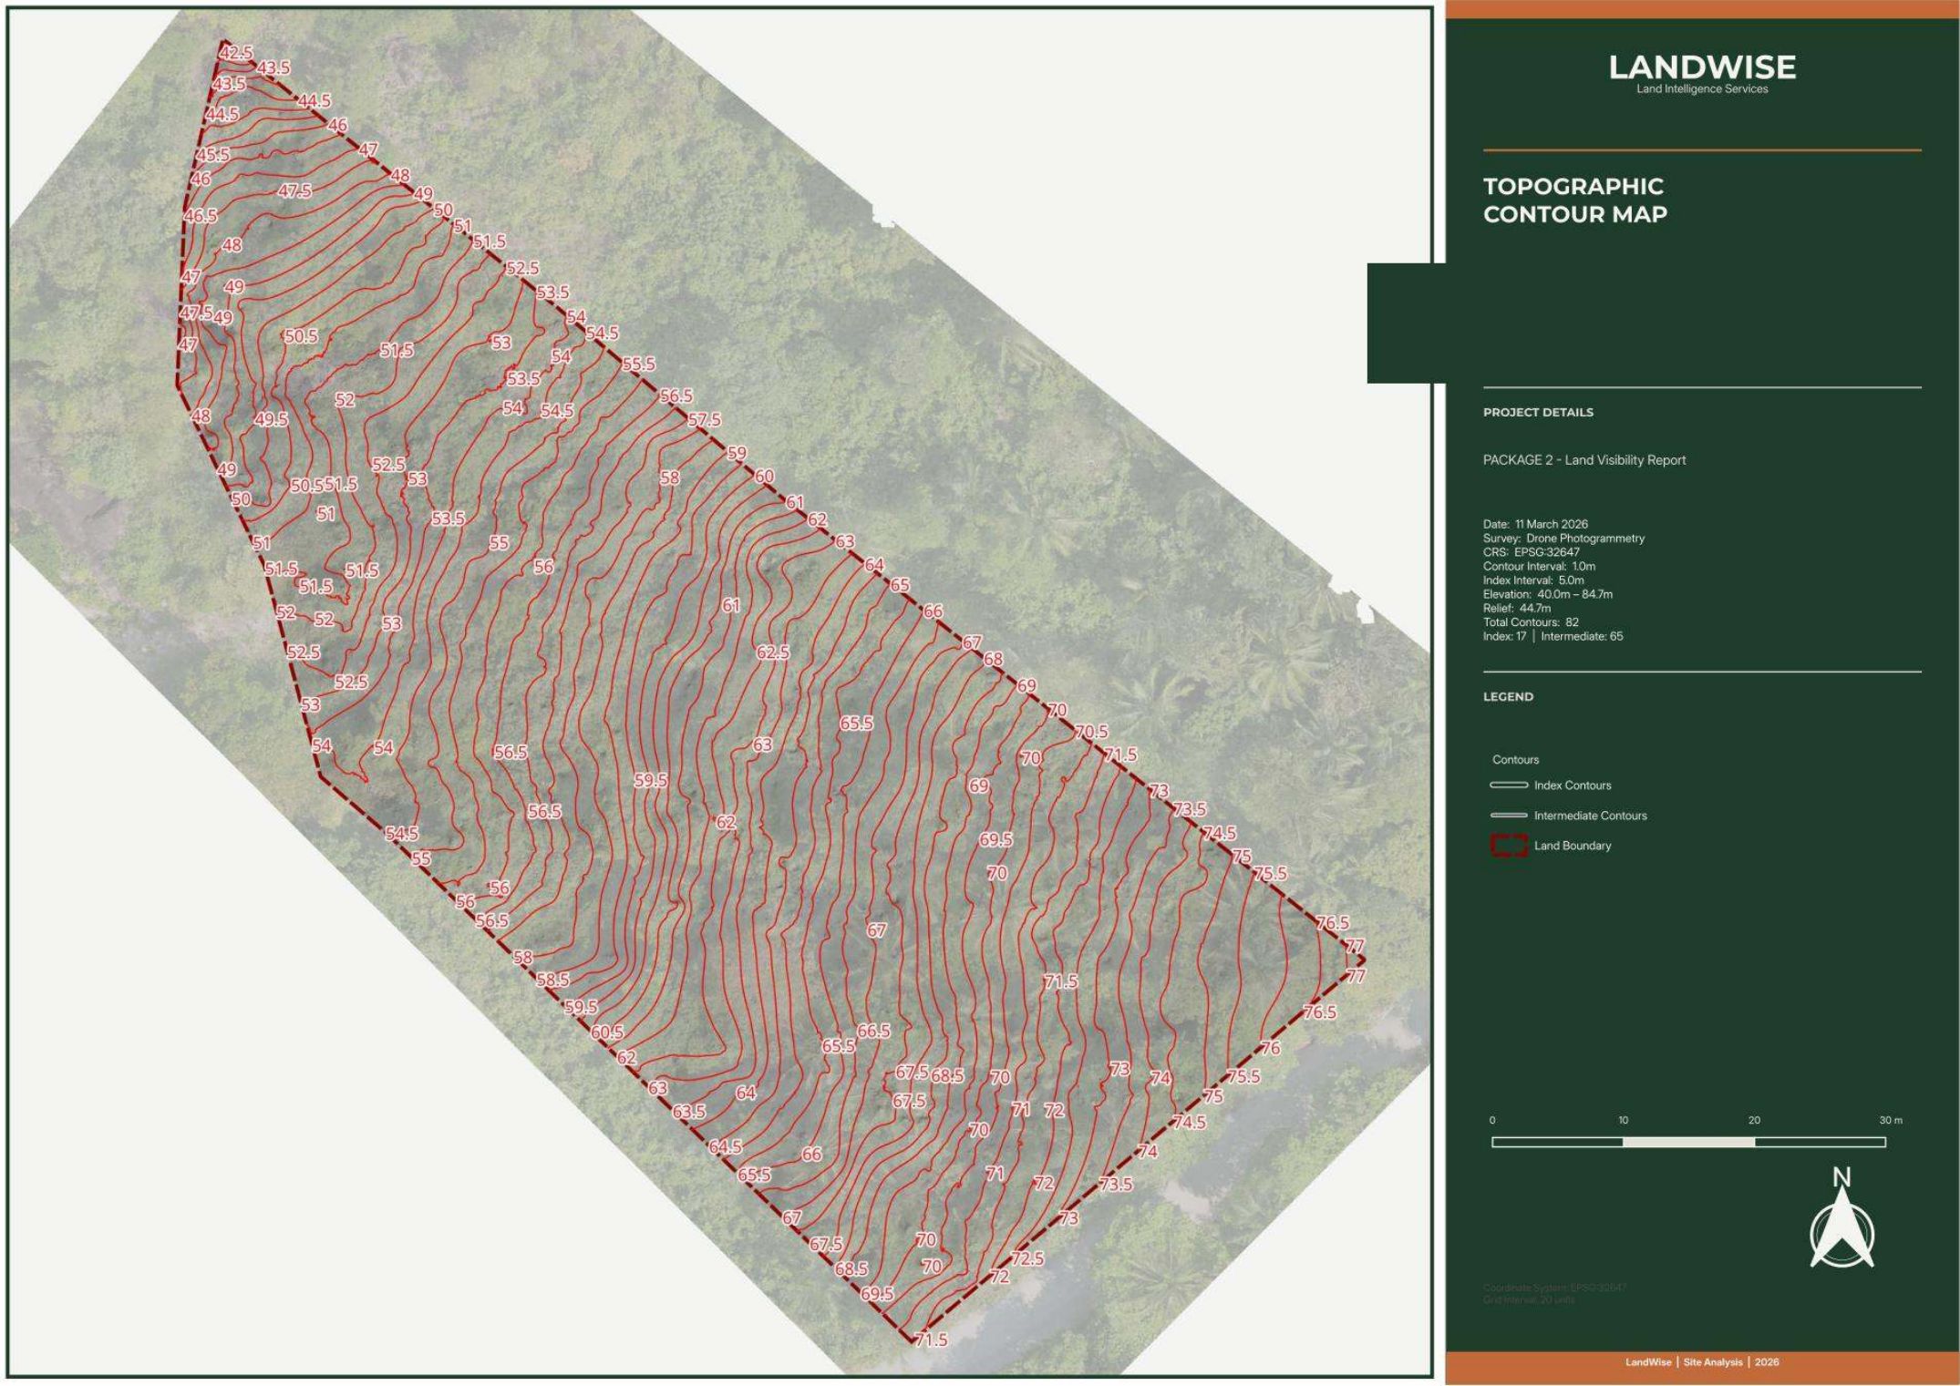Click the 'Date: 11 March 2026' line
Screen dimensions: 1960x1386
(1535, 524)
